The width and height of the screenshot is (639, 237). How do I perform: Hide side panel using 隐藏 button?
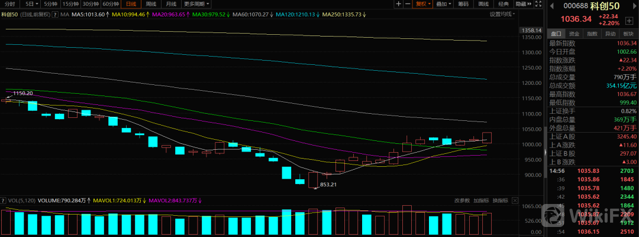[x=523, y=4]
